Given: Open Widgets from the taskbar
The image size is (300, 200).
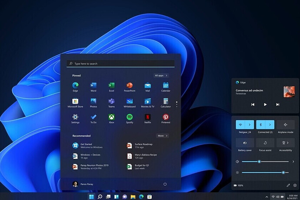Looking at the screenshot, I should point(117,197).
